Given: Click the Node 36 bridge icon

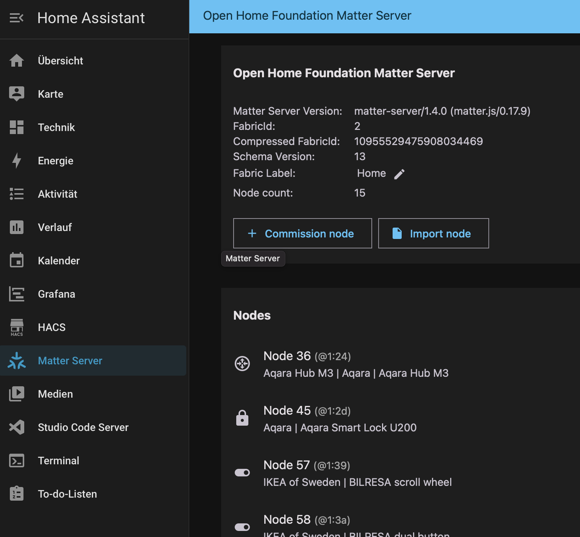Looking at the screenshot, I should pyautogui.click(x=242, y=364).
